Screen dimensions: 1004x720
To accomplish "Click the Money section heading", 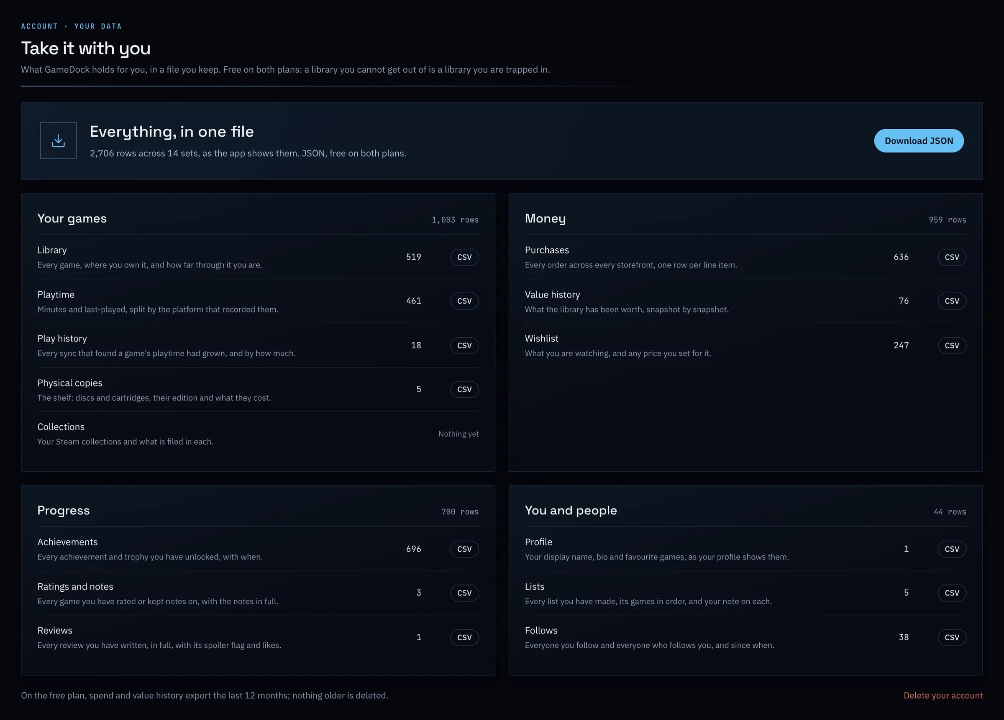I will [546, 219].
